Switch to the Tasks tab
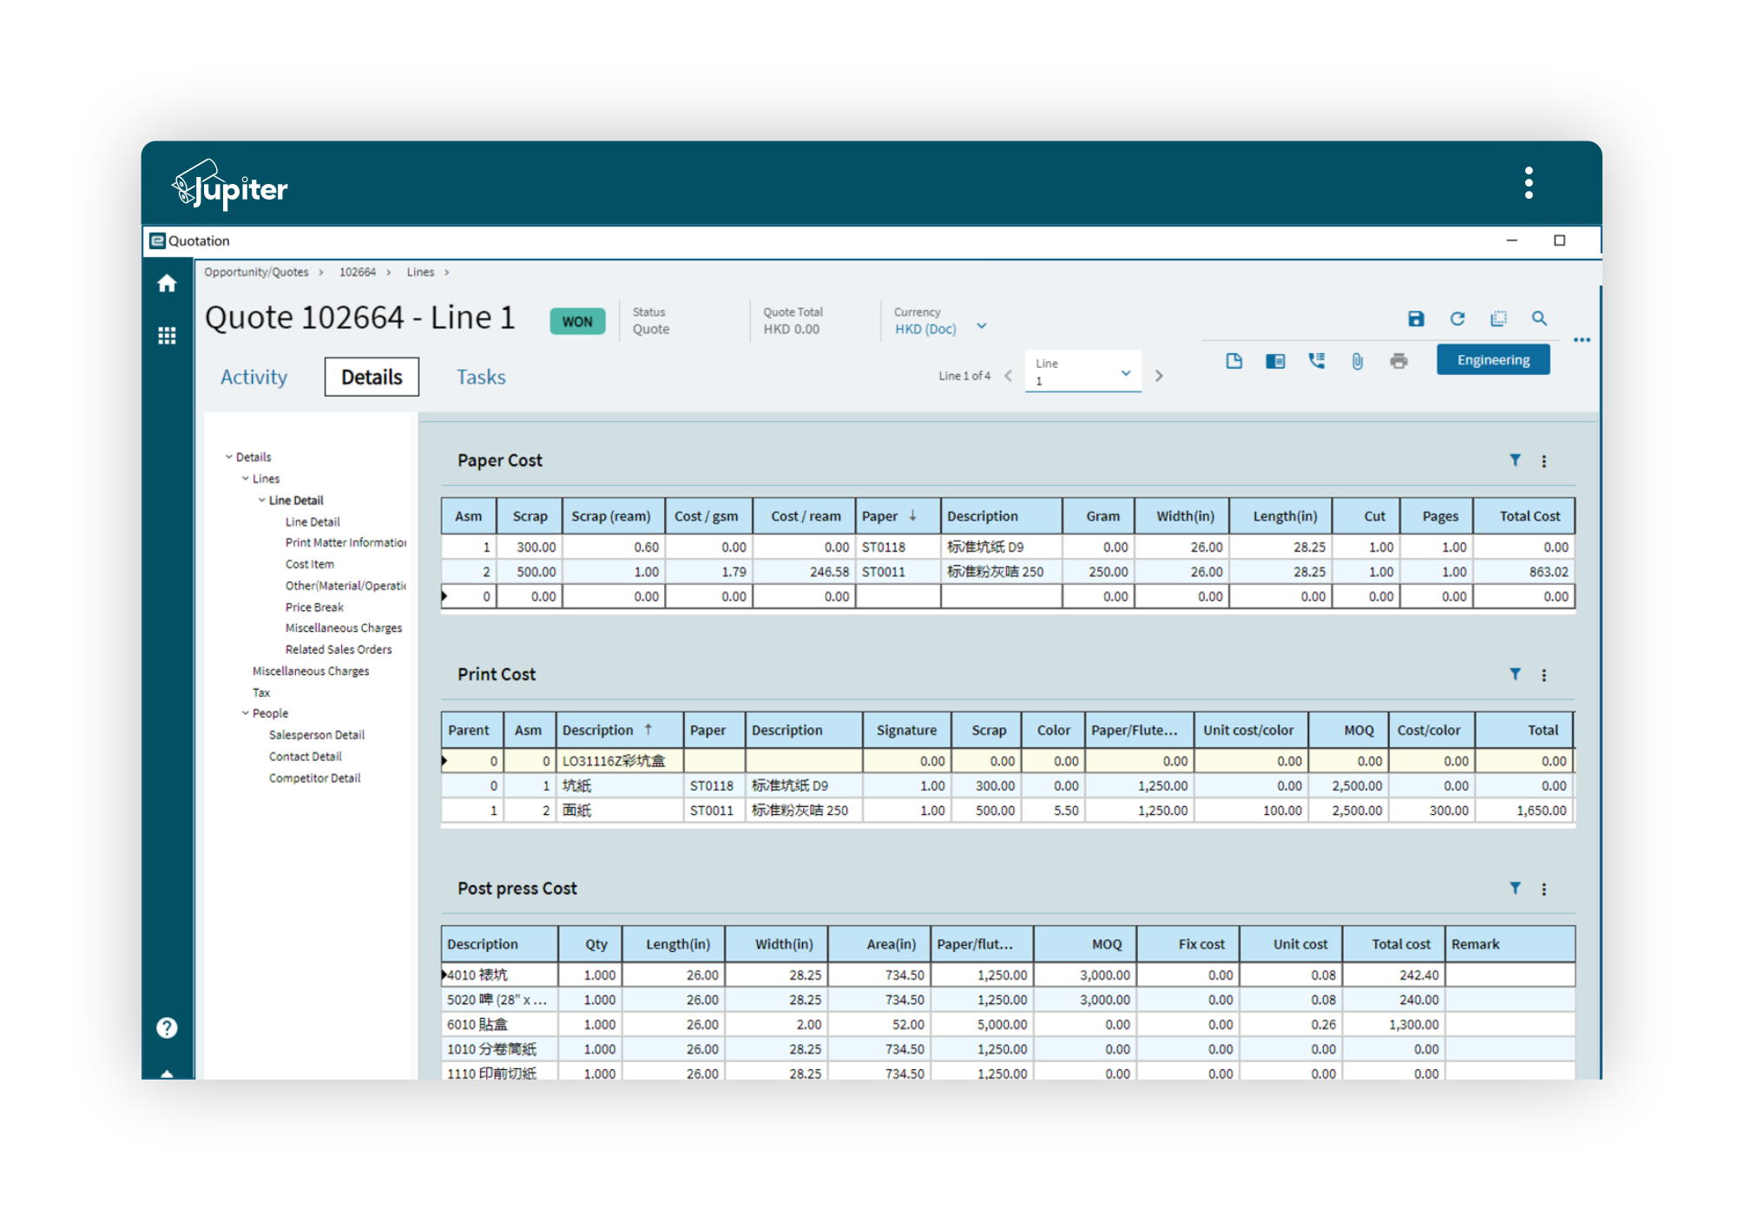 coord(481,377)
